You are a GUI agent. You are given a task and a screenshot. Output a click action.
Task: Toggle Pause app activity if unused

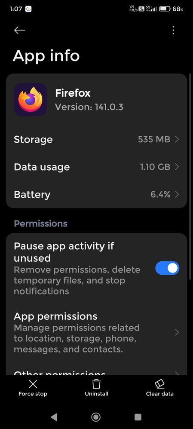coord(167,268)
